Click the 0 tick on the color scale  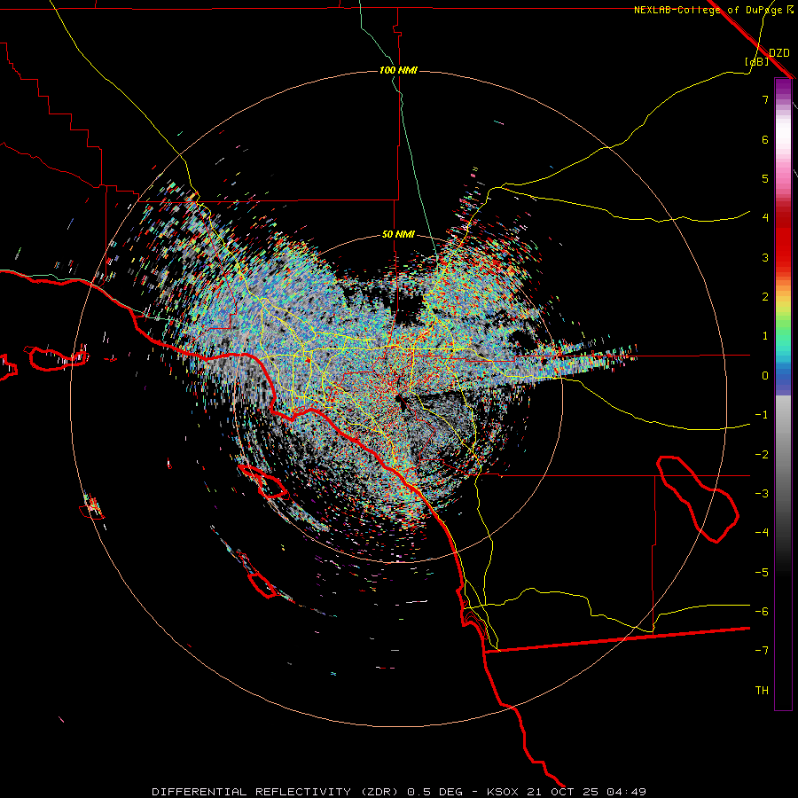click(x=765, y=376)
